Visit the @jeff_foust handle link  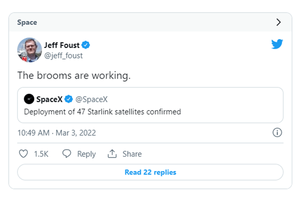click(x=63, y=56)
